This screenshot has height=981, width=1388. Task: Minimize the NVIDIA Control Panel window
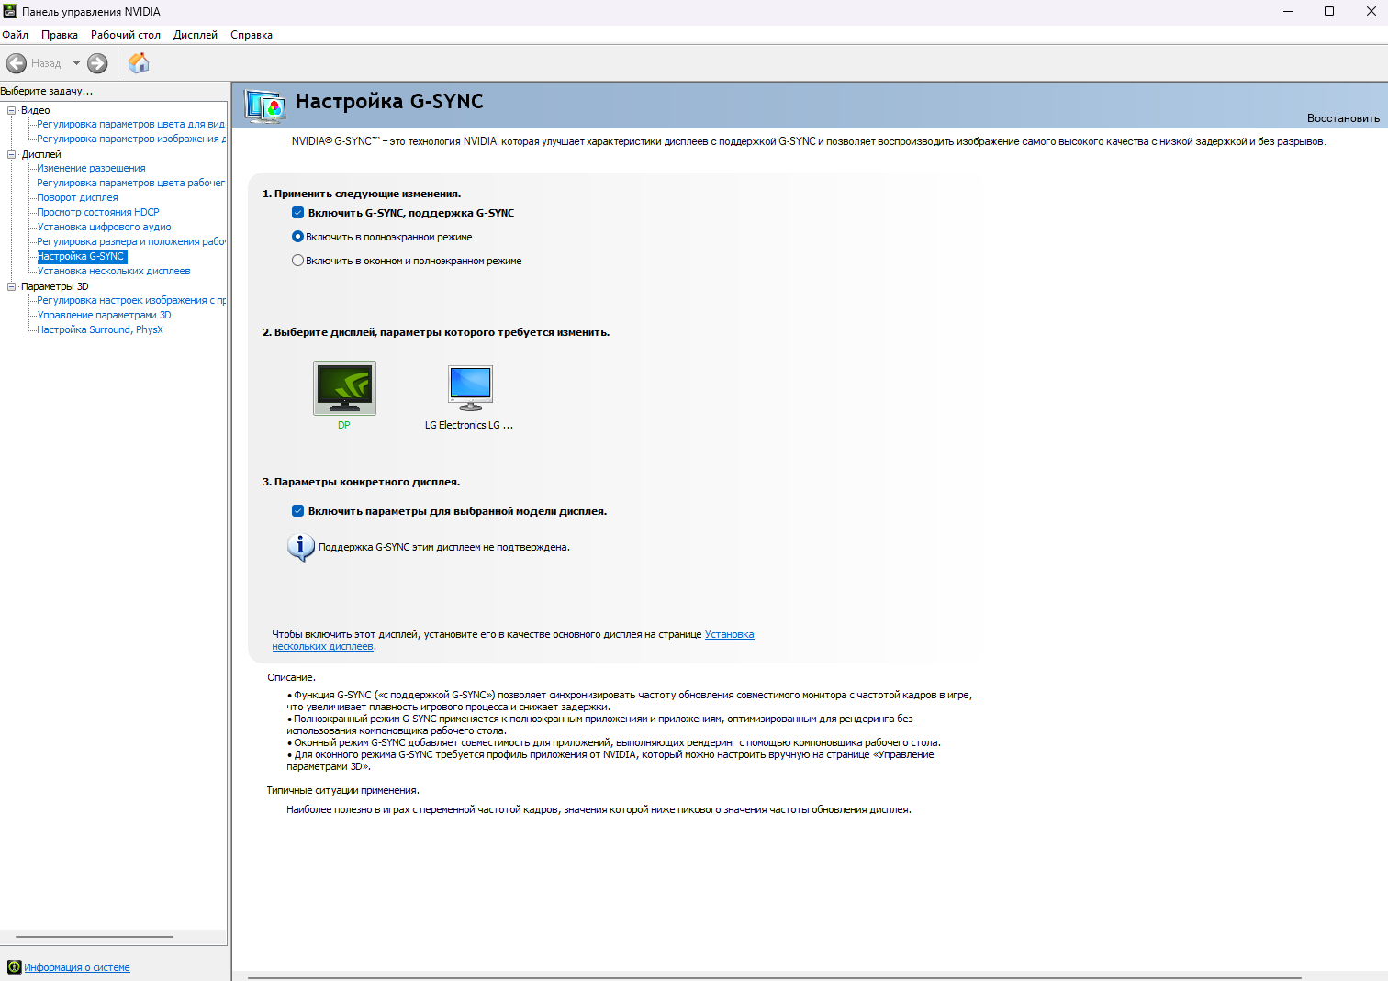1288,11
